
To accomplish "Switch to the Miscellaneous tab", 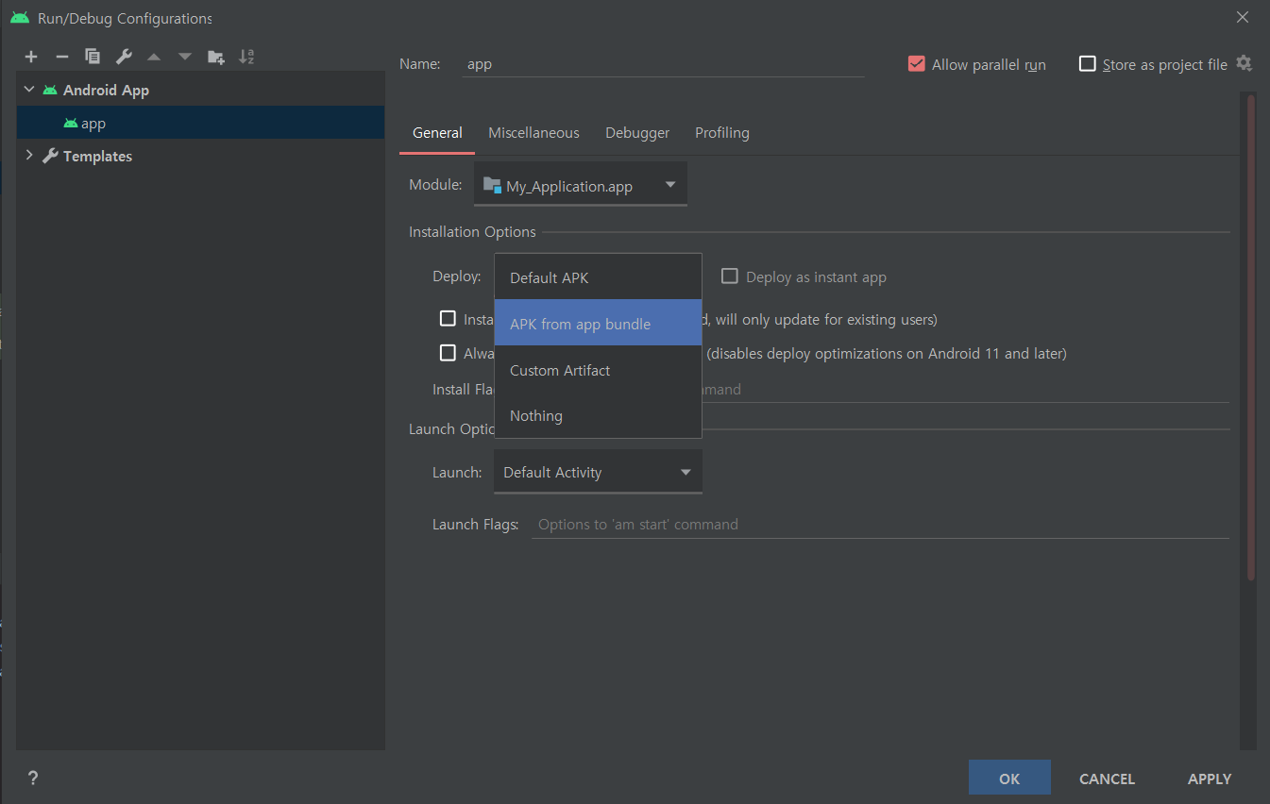I will (x=533, y=133).
